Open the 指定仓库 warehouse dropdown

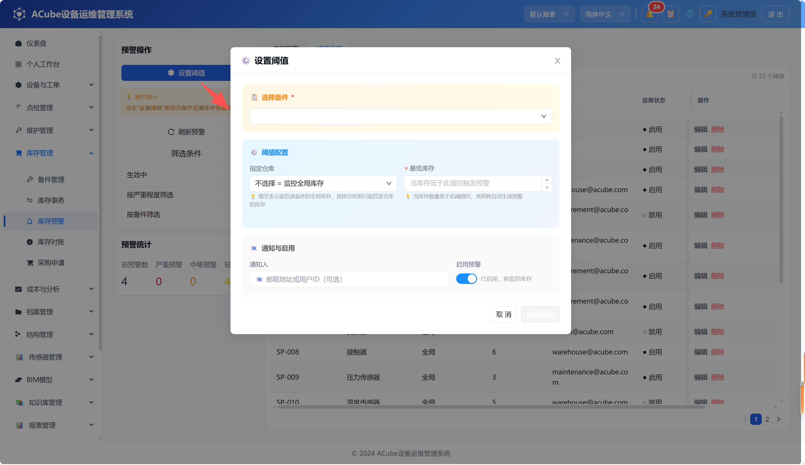[x=323, y=183]
